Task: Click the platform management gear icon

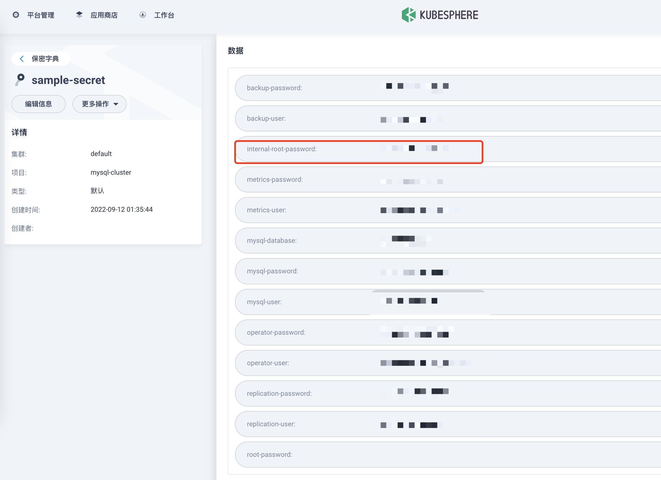Action: [16, 15]
